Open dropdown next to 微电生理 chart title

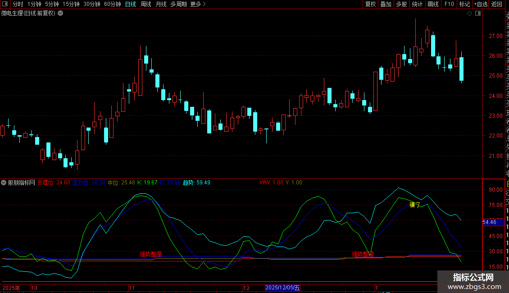[60, 14]
